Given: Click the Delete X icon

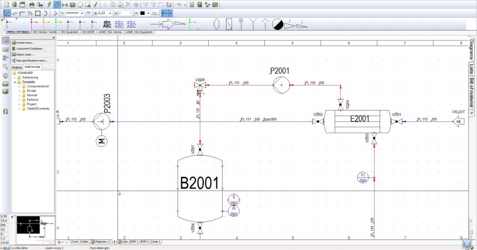Looking at the screenshot, I should [x=128, y=4].
